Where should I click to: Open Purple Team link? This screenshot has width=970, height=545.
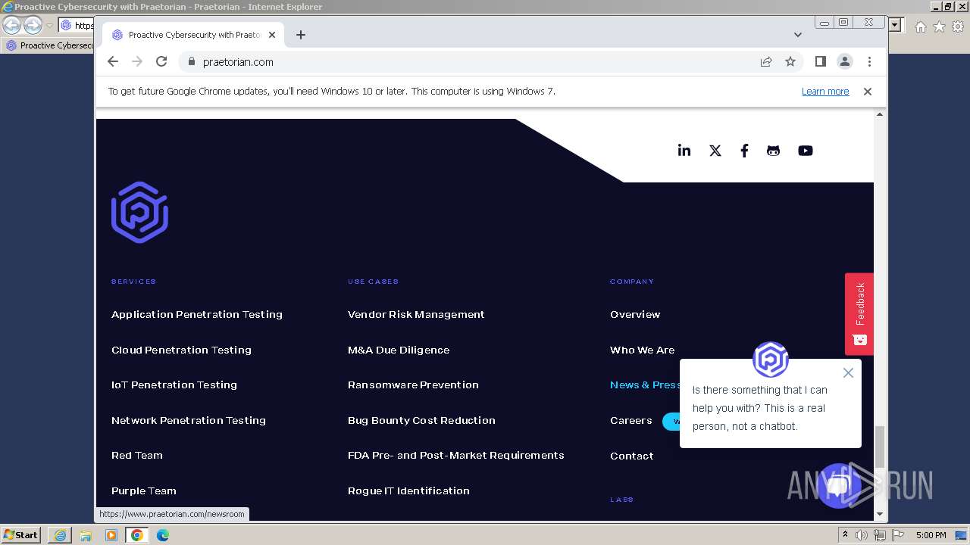click(x=144, y=490)
